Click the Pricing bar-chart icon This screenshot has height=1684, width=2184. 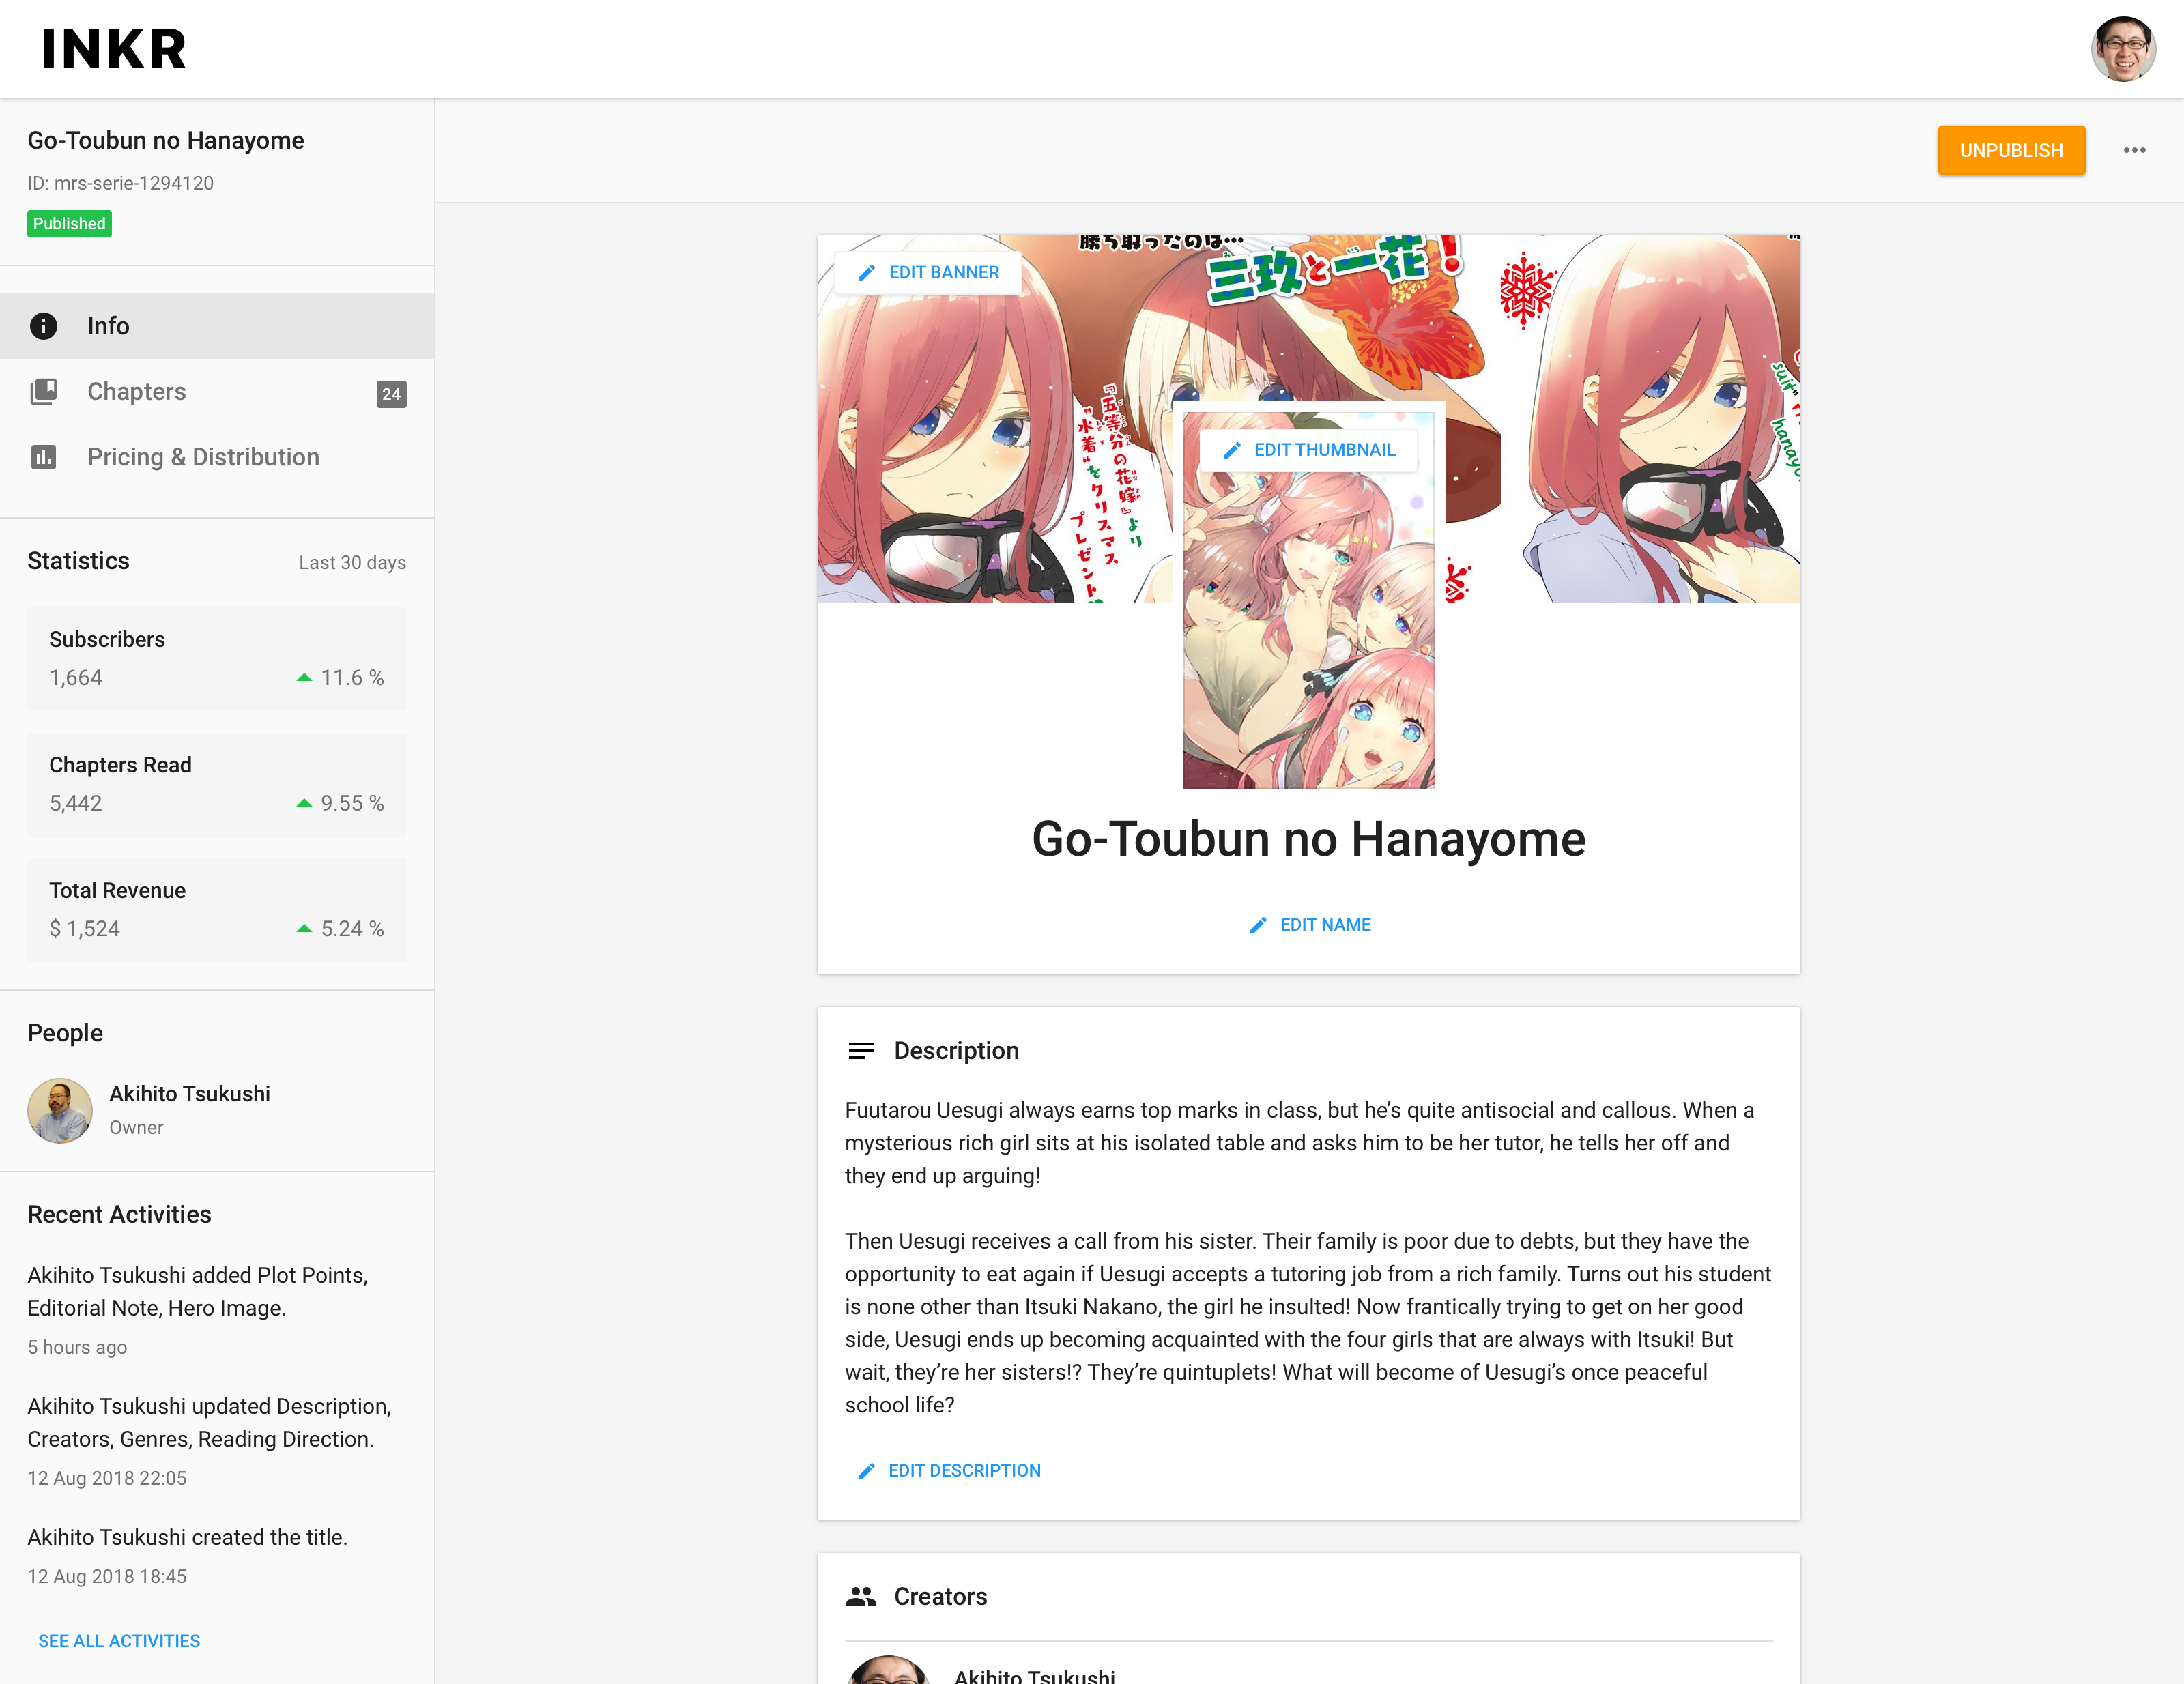(x=43, y=457)
